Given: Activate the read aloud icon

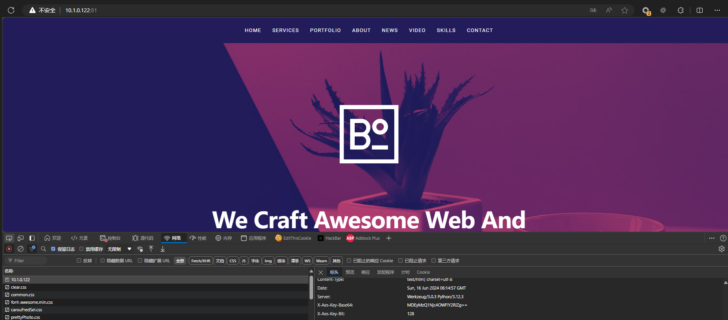Looking at the screenshot, I should 609,10.
